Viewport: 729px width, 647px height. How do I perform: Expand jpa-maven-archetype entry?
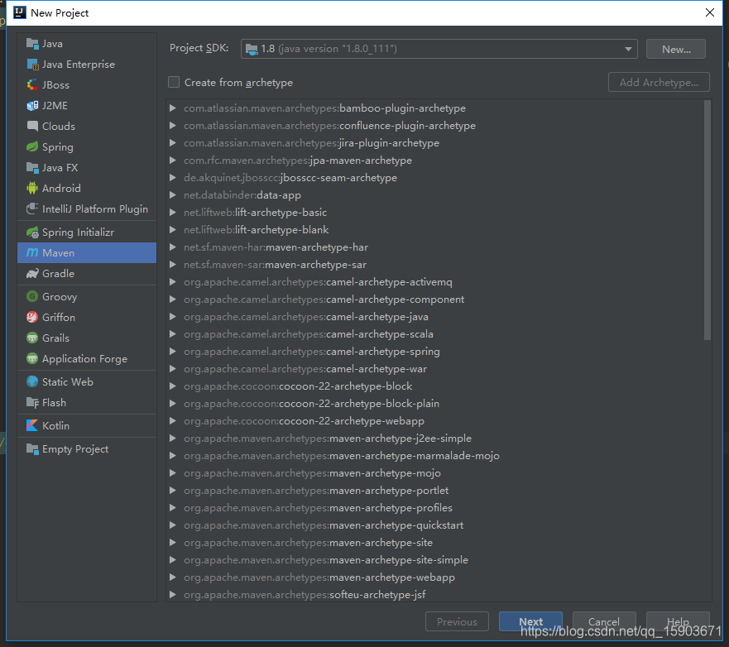click(172, 161)
